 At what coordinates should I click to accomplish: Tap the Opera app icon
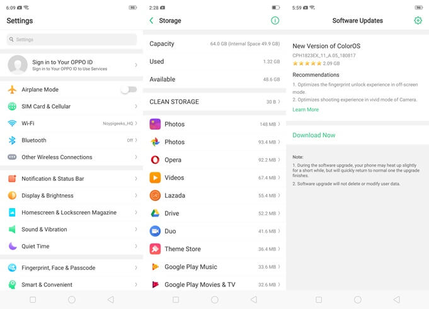[155, 160]
